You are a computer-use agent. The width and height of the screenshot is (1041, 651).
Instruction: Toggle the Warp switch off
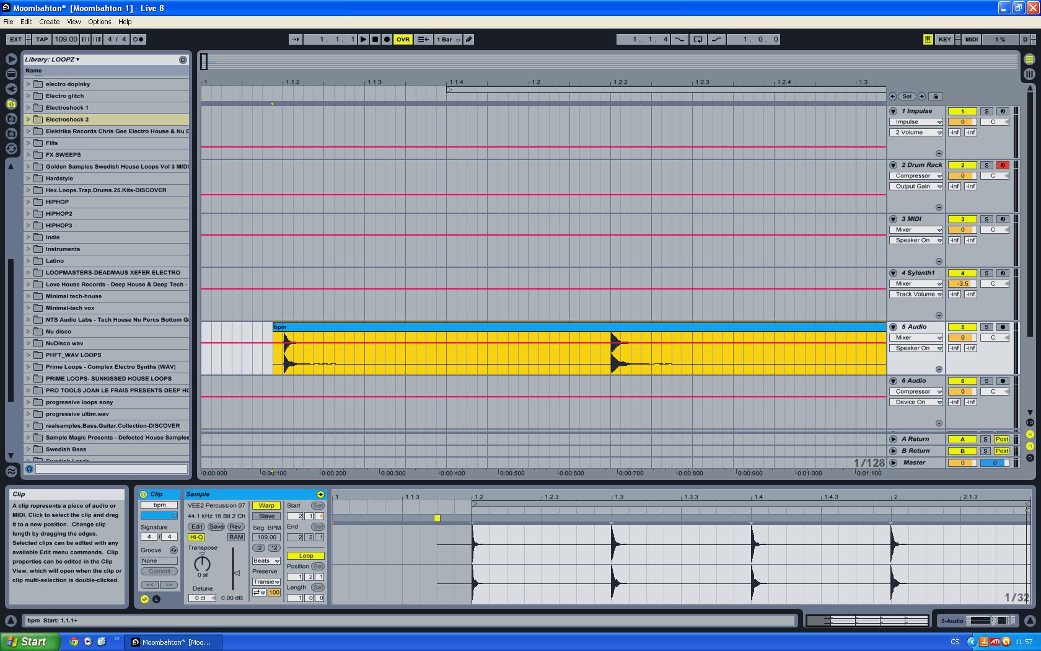click(266, 505)
